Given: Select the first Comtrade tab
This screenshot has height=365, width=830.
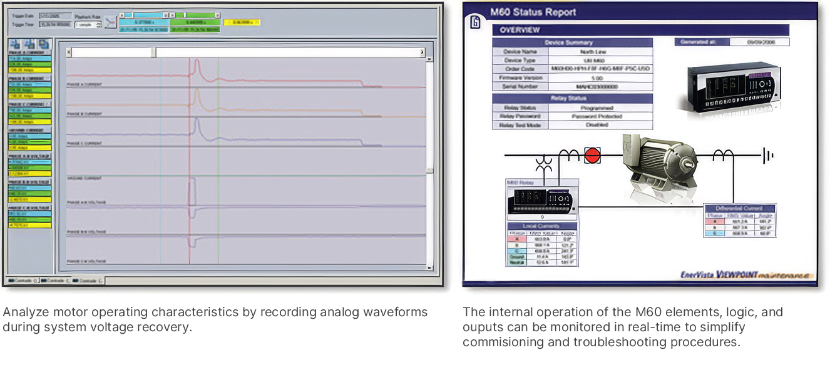Looking at the screenshot, I should pos(22,281).
